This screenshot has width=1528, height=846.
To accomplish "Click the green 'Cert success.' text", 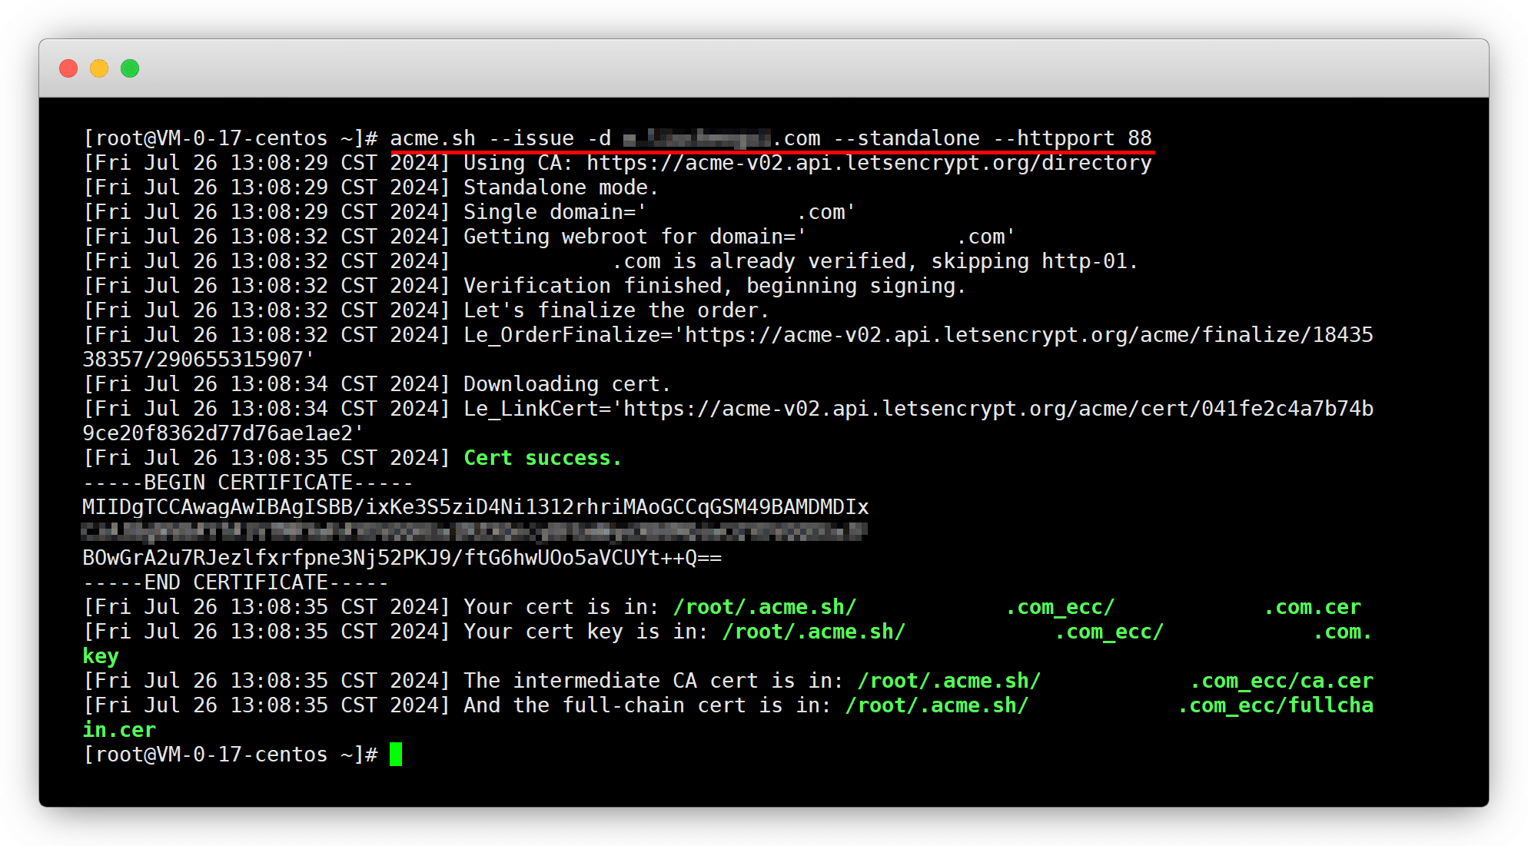I will point(542,458).
